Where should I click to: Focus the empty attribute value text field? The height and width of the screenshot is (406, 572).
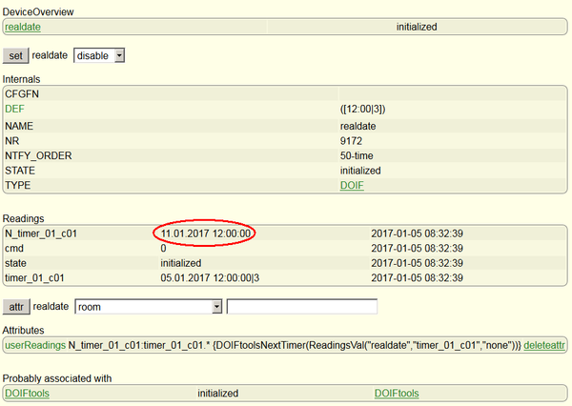tap(302, 307)
